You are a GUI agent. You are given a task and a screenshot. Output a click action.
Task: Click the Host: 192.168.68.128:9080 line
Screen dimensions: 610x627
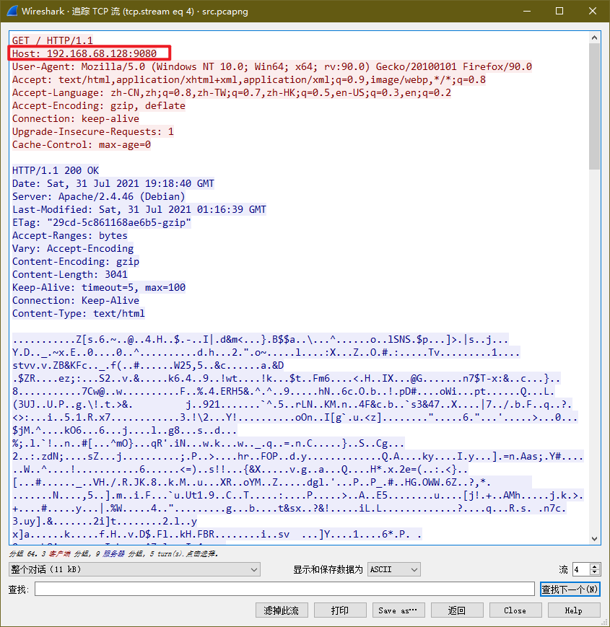[x=84, y=53]
